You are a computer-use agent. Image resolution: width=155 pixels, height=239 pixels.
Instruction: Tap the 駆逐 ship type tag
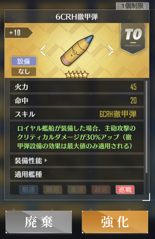[29, 190]
